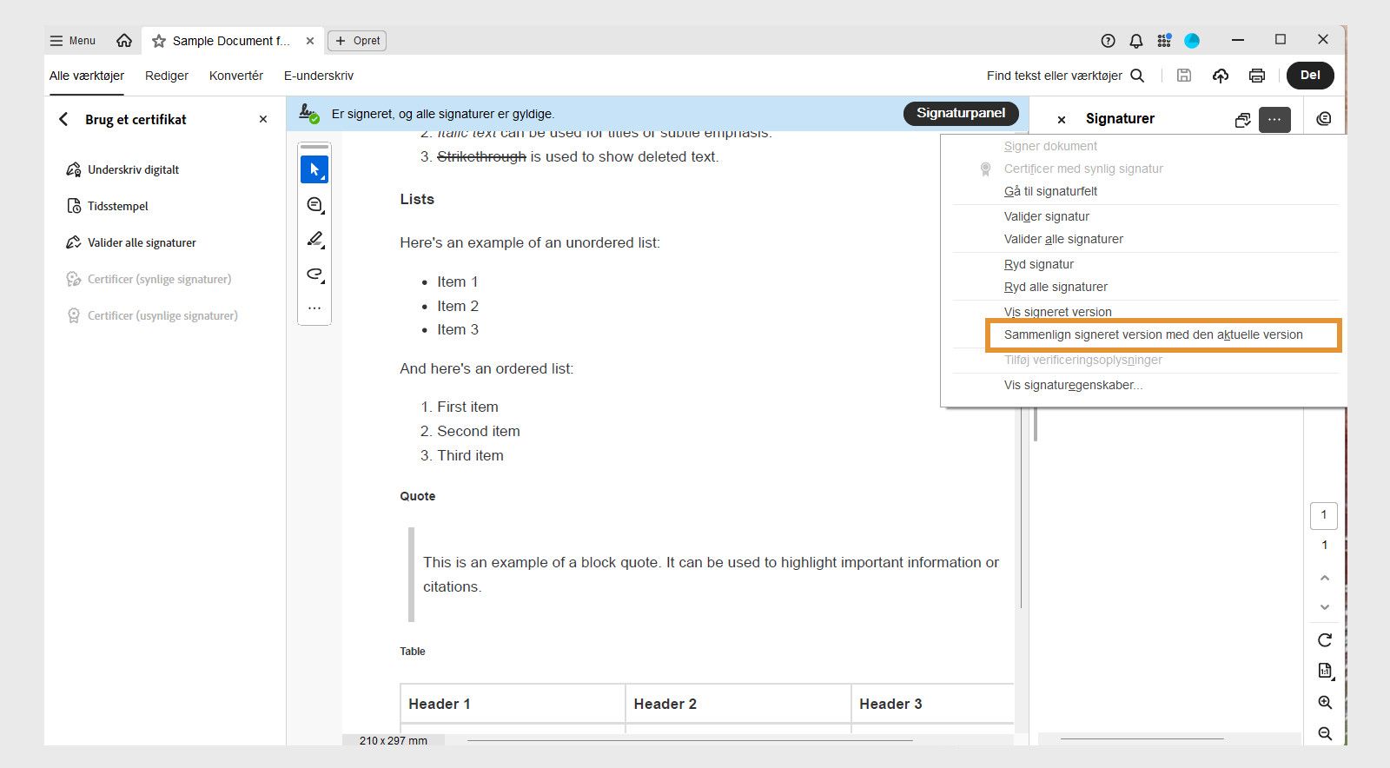This screenshot has width=1390, height=768.
Task: Click the 'Lists' heading text
Action: pos(417,199)
